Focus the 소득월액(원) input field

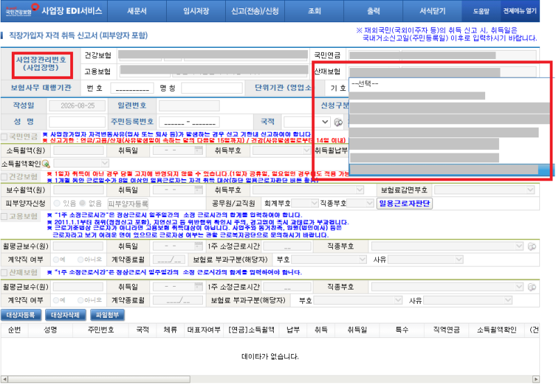click(79, 151)
